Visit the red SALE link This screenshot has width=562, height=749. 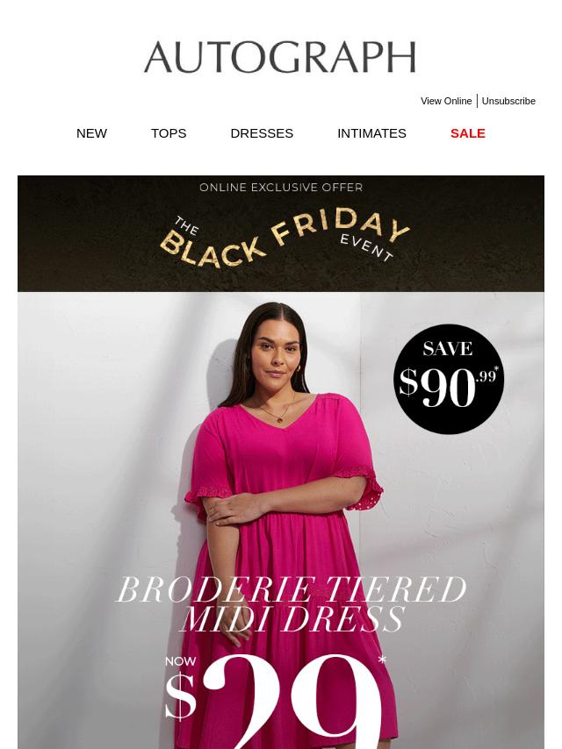(468, 133)
